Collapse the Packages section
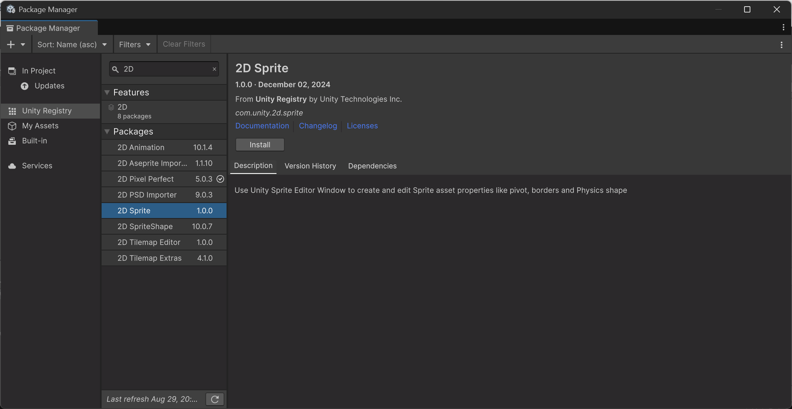 pyautogui.click(x=107, y=131)
